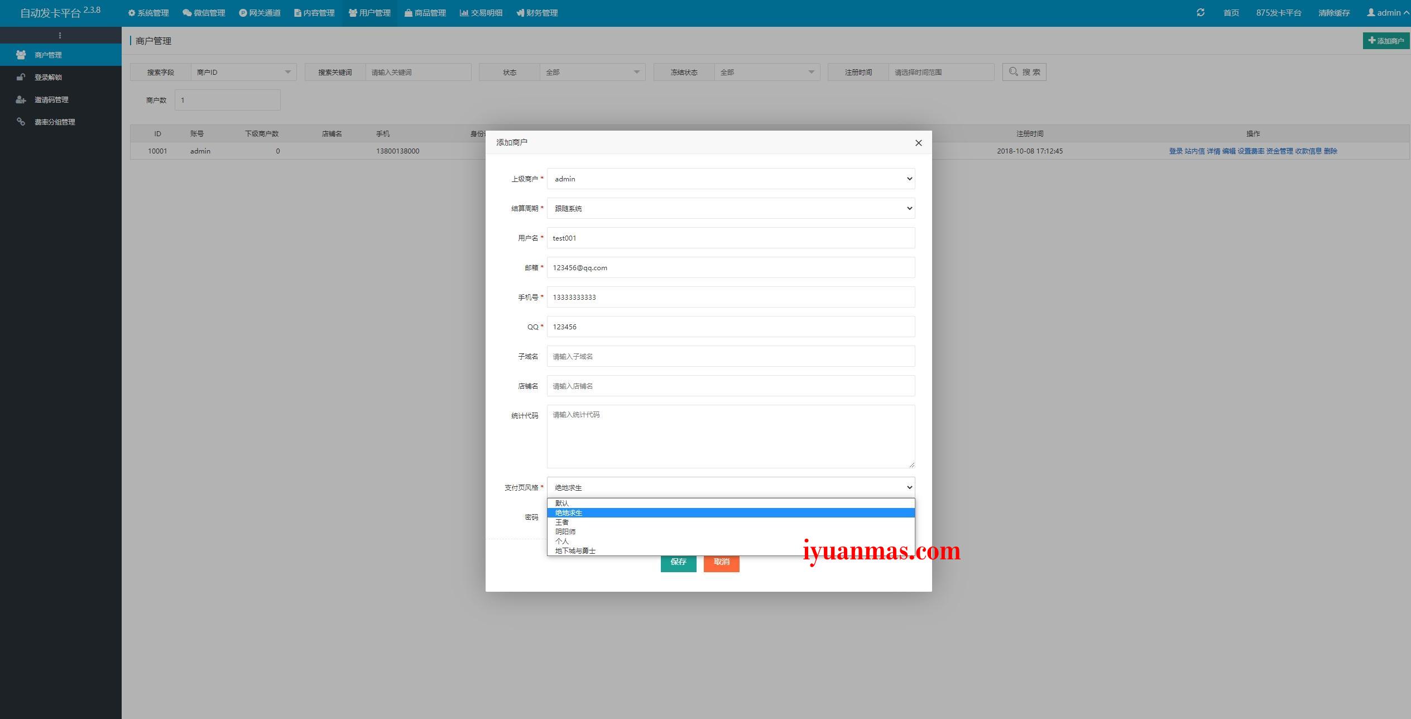Screen dimensions: 1411x719
Task: Click the 2018-10-08 17:12:45 cell
Action: click(1030, 151)
